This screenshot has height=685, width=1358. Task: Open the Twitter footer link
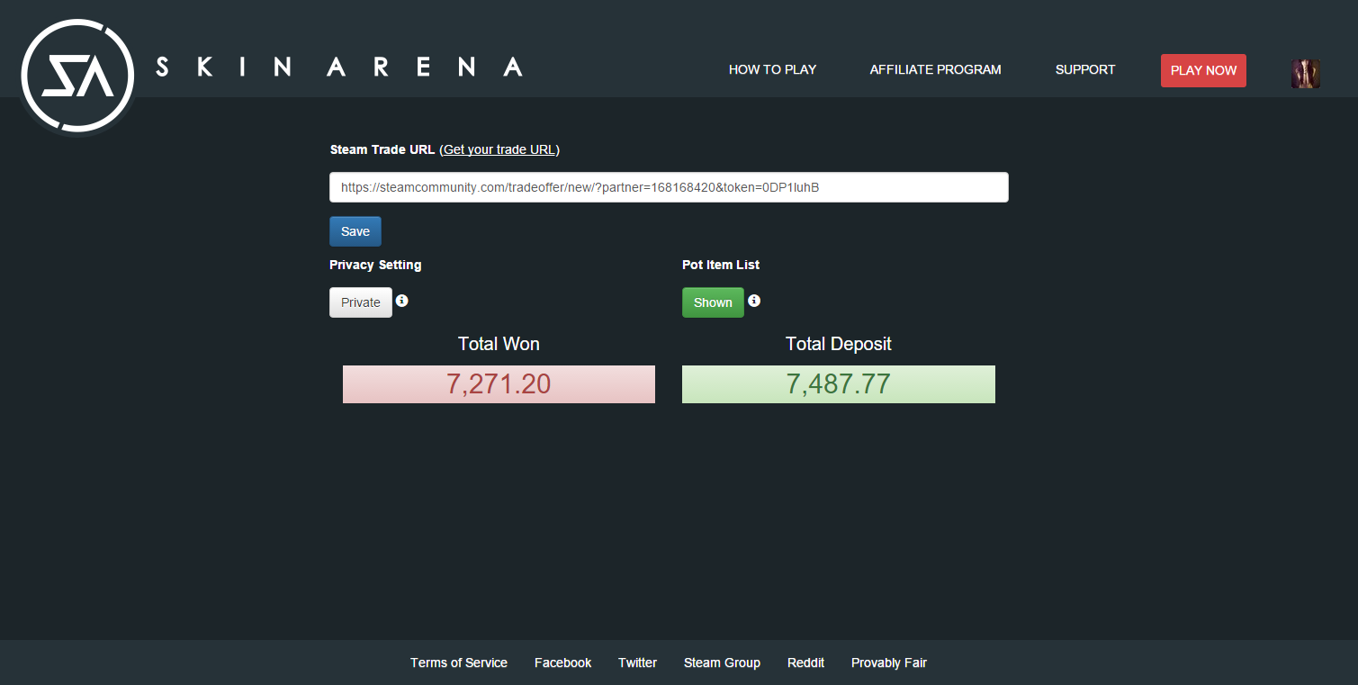click(637, 662)
